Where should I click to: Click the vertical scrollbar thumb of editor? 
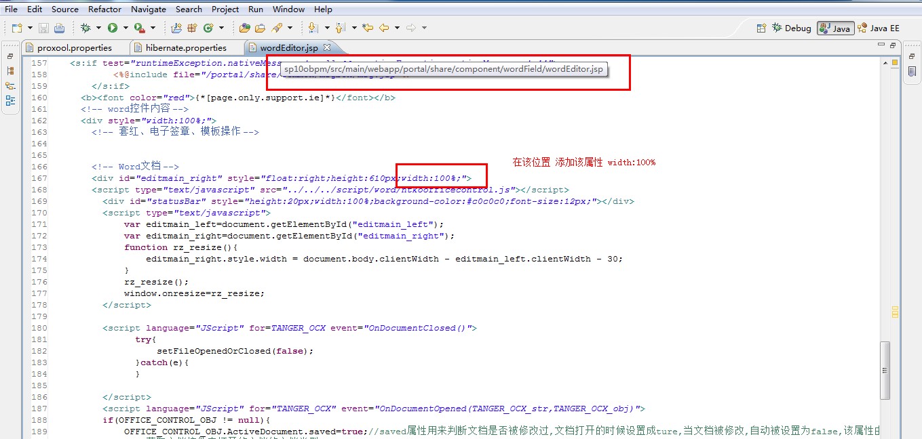(x=885, y=371)
